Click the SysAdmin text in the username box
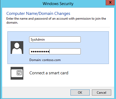This screenshot has height=99, width=116. click(38, 40)
